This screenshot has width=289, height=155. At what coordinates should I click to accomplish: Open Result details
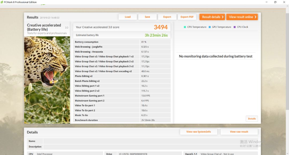(212, 17)
